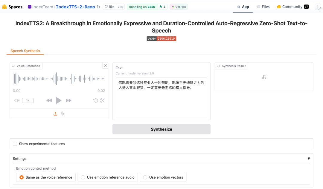Select the Speech Synthesis tab
The height and width of the screenshot is (189, 323).
tap(25, 51)
